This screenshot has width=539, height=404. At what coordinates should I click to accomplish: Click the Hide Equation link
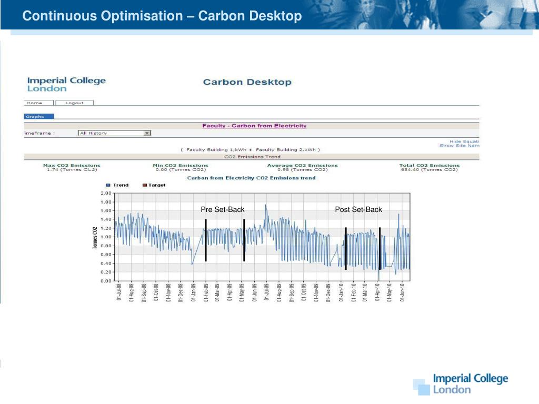[464, 142]
